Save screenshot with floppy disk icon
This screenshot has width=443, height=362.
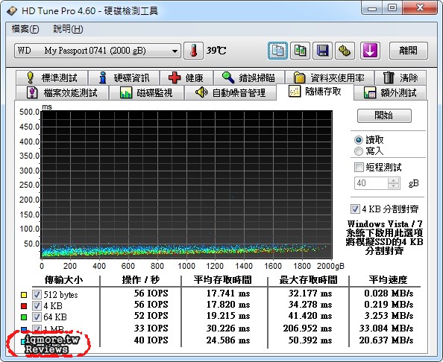[x=322, y=51]
